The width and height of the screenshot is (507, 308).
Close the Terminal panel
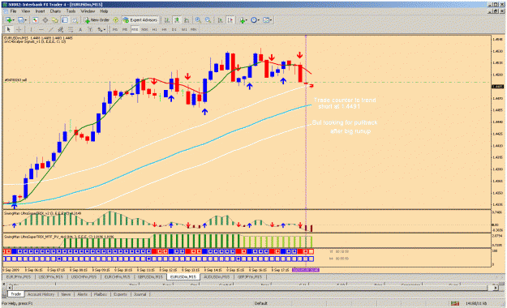point(4,284)
